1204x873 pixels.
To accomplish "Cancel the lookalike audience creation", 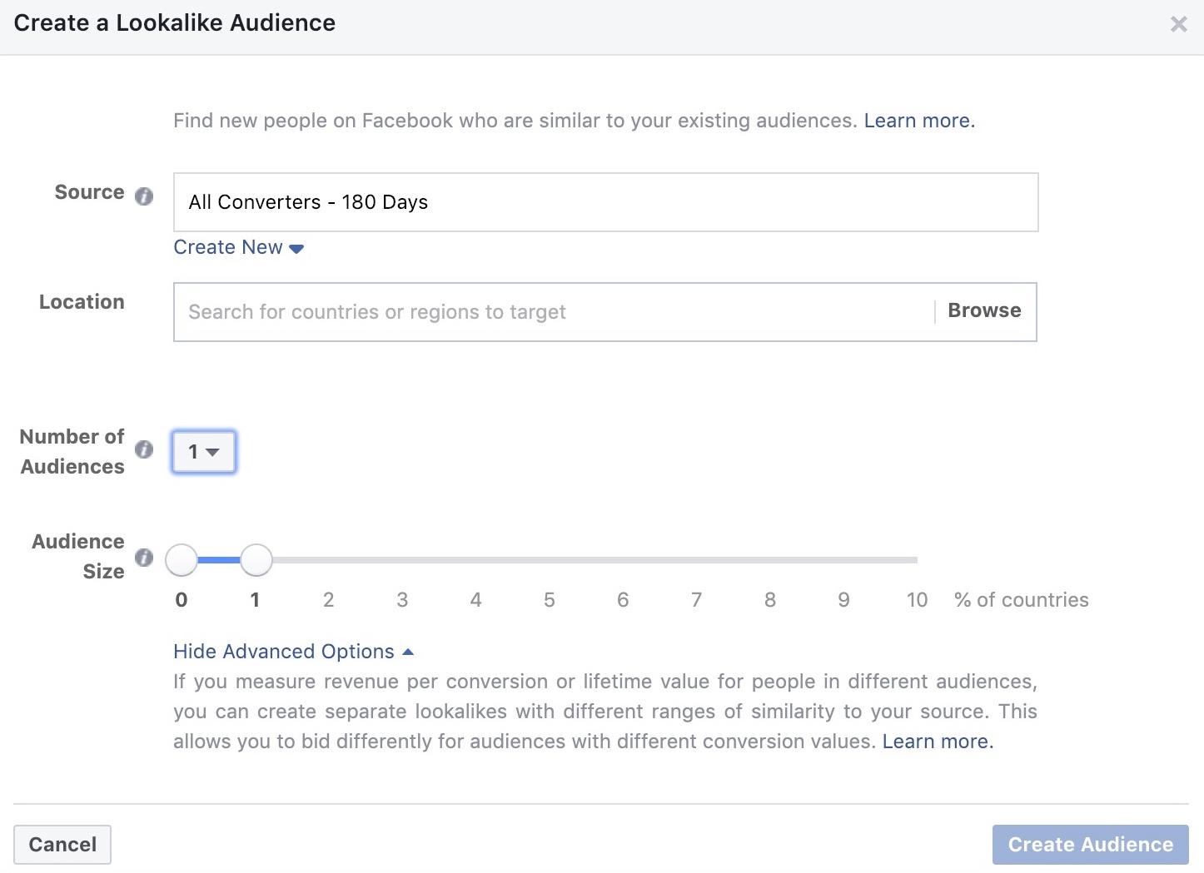I will tap(62, 845).
